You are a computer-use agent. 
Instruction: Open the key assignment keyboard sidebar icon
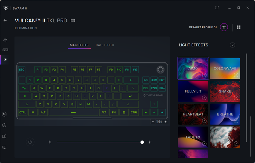5,50
